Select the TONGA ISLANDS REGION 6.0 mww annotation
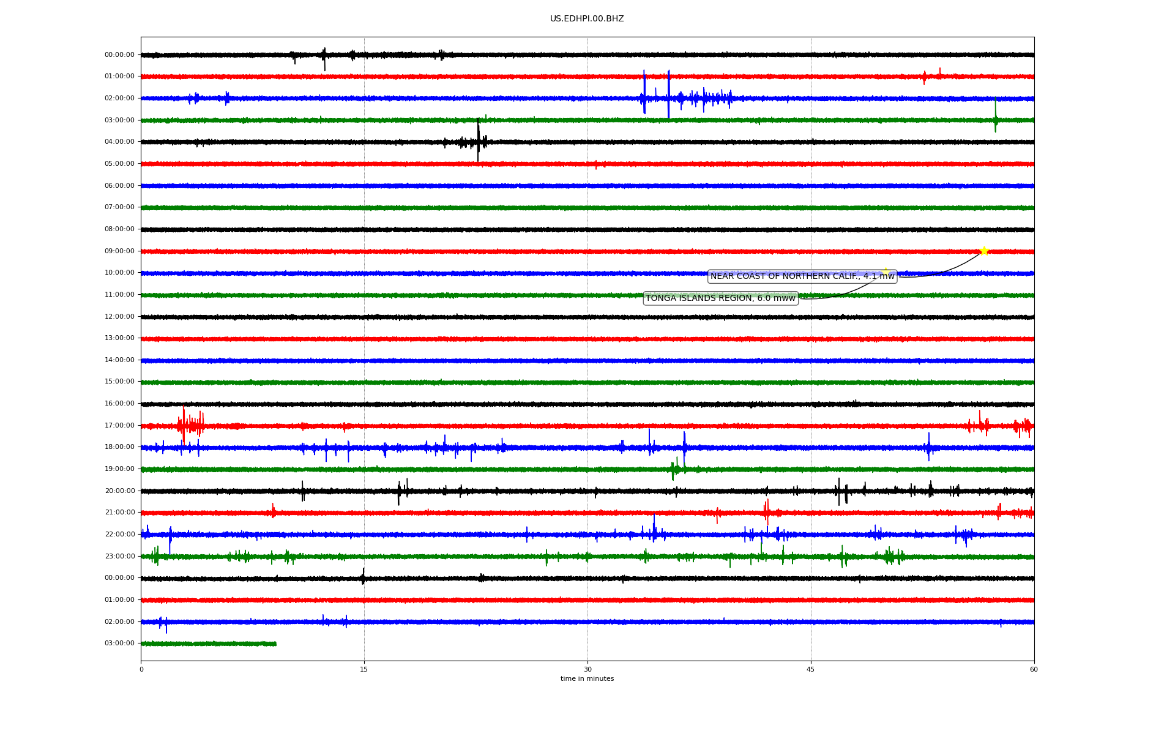Viewport: 1175px width, 734px height. [x=721, y=298]
